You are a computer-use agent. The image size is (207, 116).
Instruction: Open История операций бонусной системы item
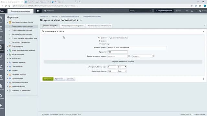[x=24, y=38]
